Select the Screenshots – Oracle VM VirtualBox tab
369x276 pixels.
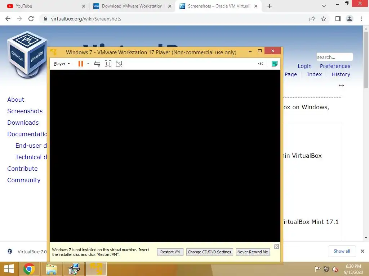(x=219, y=6)
